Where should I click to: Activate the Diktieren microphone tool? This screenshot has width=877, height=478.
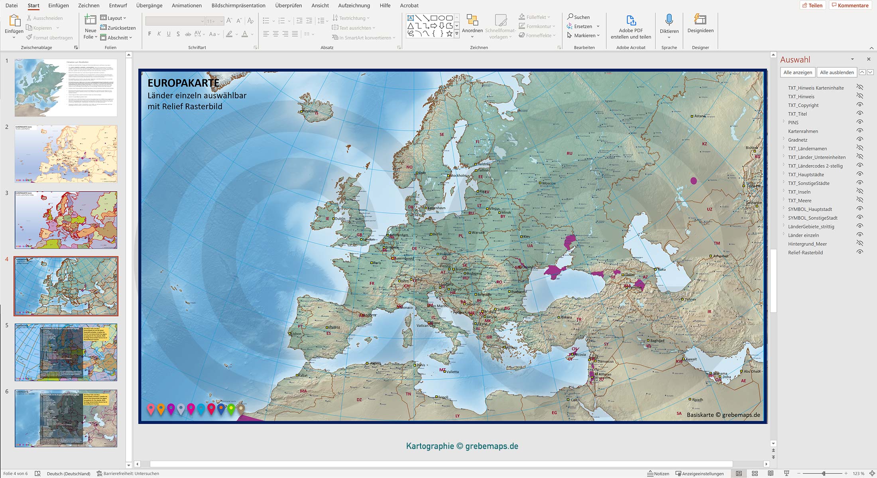click(x=669, y=25)
